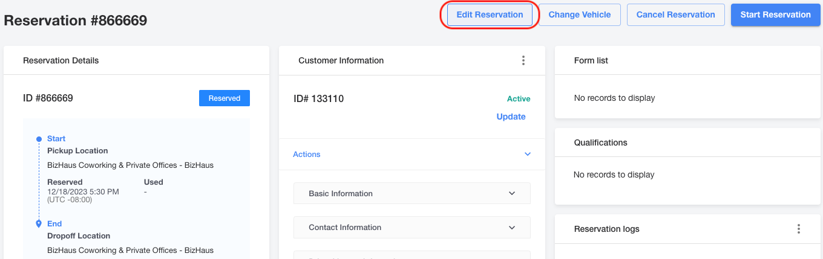Click the End location pin icon
This screenshot has width=823, height=259.
(39, 224)
